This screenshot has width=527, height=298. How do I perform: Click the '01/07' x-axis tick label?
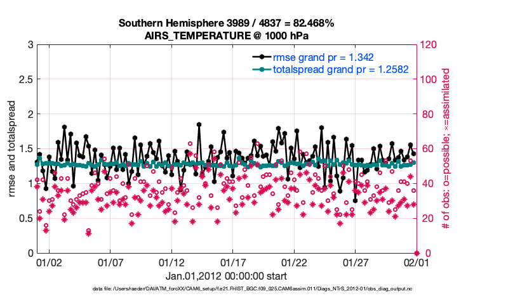110,262
